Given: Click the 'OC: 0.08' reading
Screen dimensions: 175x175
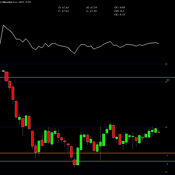Looking at the screenshot, I should [x=120, y=8].
